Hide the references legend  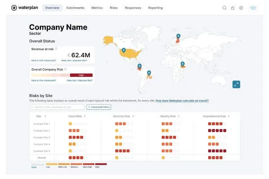click(34, 167)
